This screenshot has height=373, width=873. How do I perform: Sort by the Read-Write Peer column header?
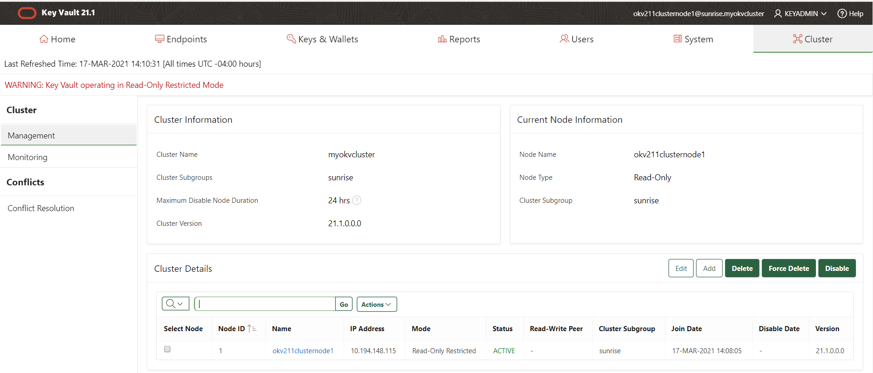coord(556,329)
